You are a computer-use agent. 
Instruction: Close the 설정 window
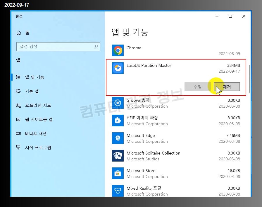point(244,16)
